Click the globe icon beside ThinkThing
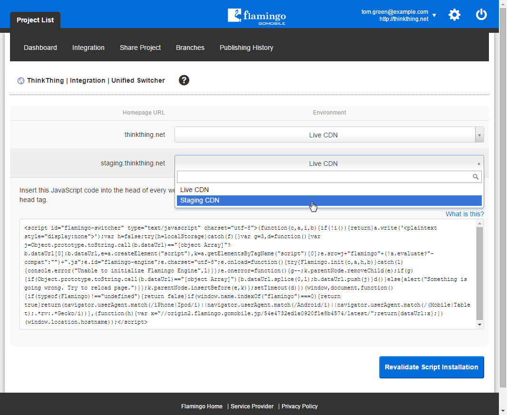 (21, 81)
